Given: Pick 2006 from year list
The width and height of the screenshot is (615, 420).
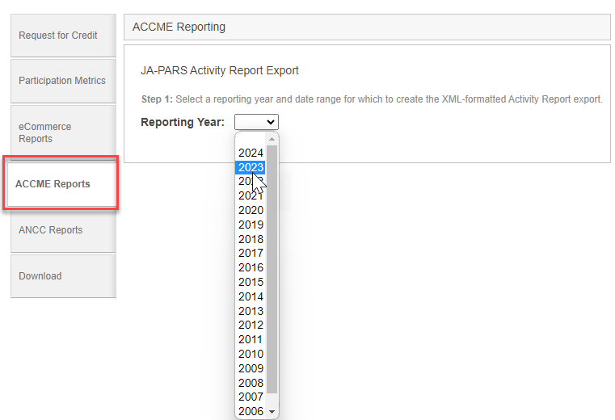Looking at the screenshot, I should (x=251, y=411).
